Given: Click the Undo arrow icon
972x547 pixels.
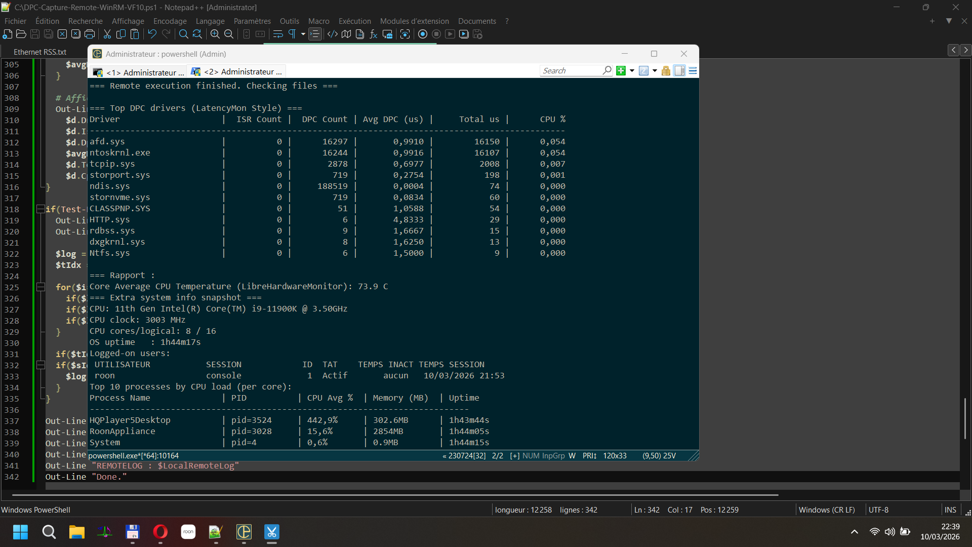Looking at the screenshot, I should [x=152, y=34].
